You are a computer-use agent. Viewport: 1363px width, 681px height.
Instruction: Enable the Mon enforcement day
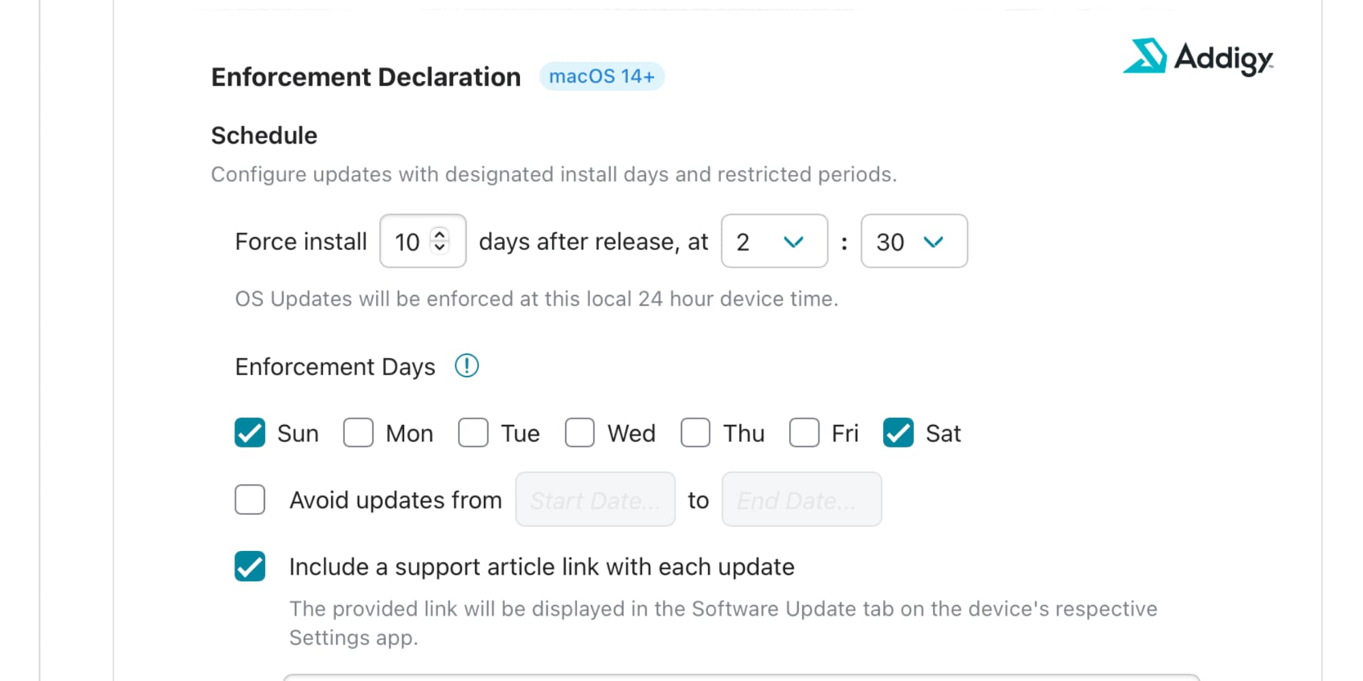point(358,432)
